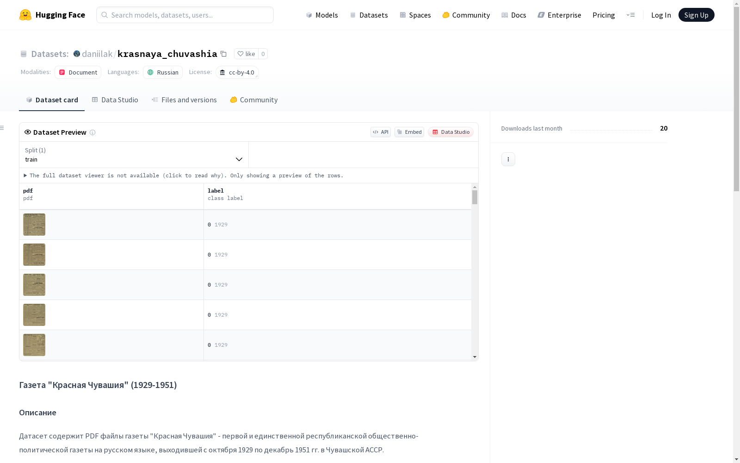Switch to the Dataset card tab

pos(52,100)
